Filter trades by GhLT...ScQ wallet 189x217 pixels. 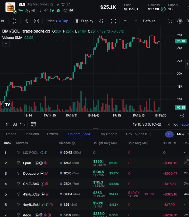coord(18,184)
